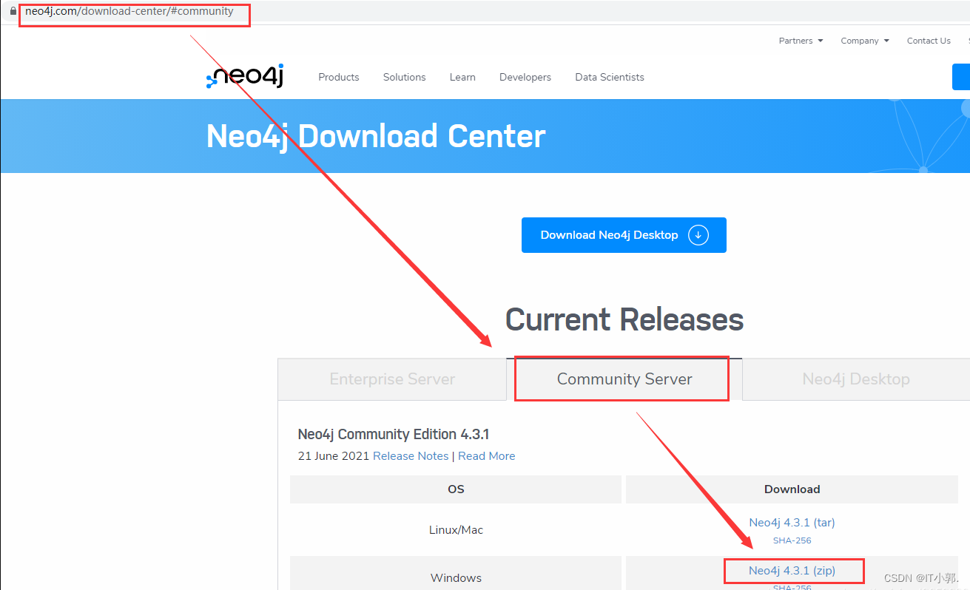The image size is (970, 590).
Task: Click the Neo4j logo
Action: click(245, 76)
